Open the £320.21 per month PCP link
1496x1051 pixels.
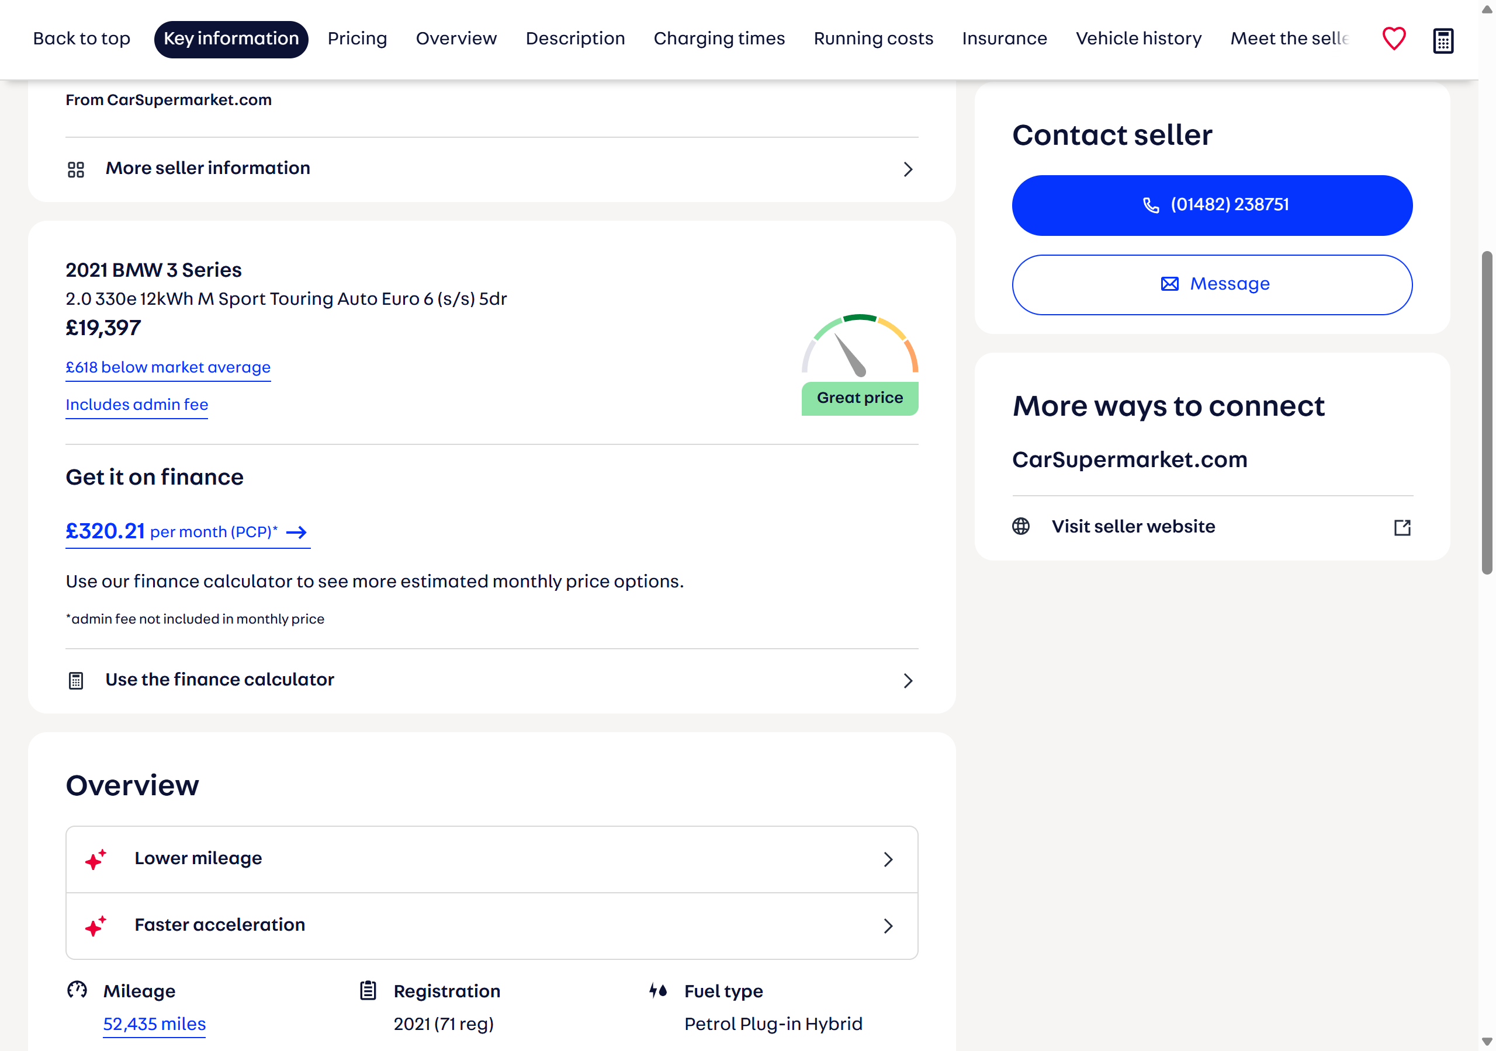(188, 532)
